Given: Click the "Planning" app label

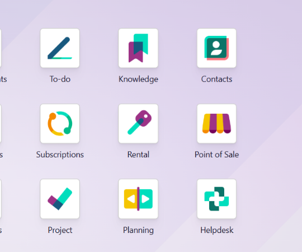Looking at the screenshot, I should click(138, 230).
